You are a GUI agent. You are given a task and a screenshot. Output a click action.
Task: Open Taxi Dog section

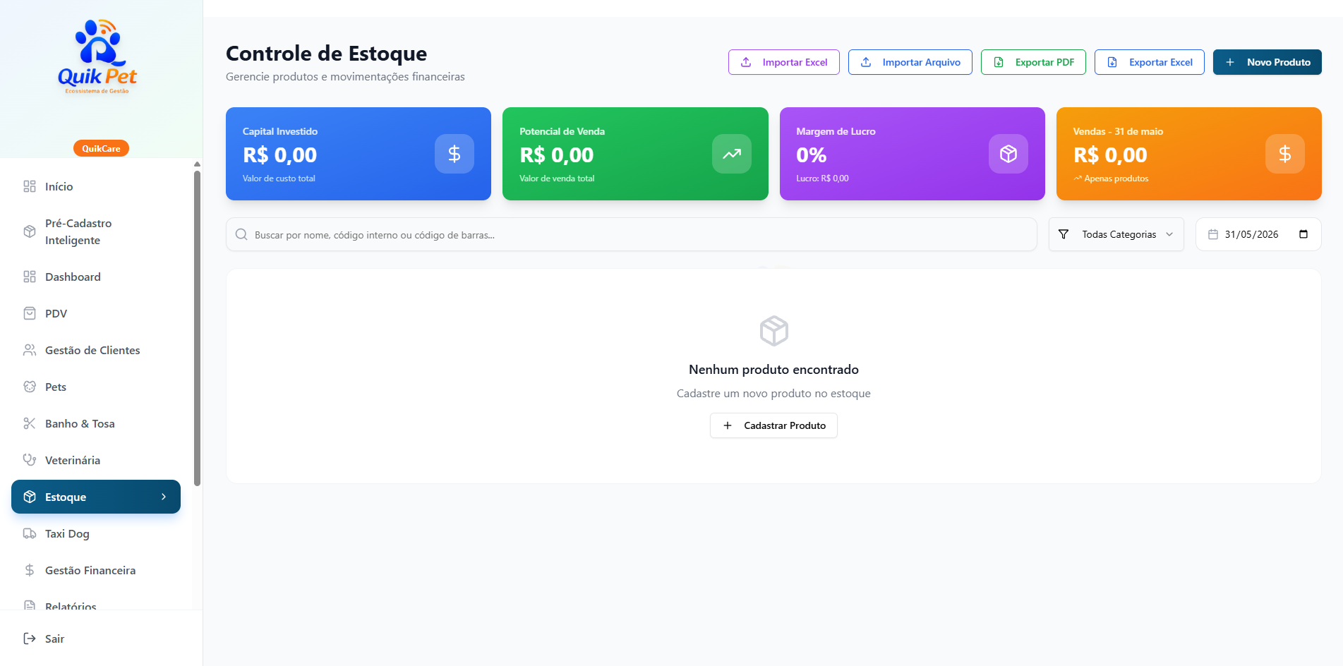click(x=96, y=533)
